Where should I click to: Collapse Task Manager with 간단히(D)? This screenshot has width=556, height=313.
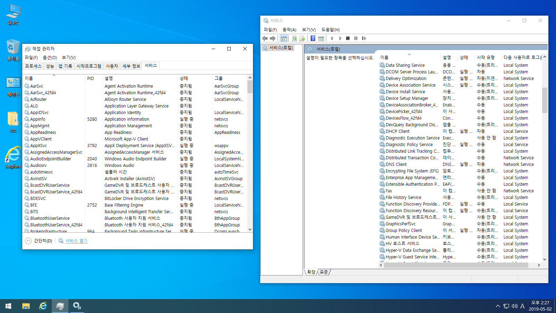(39, 241)
